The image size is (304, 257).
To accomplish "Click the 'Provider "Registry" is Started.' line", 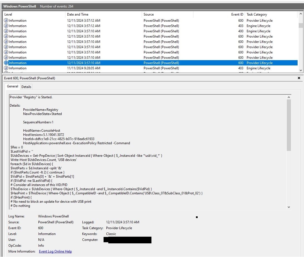I will point(31,97).
